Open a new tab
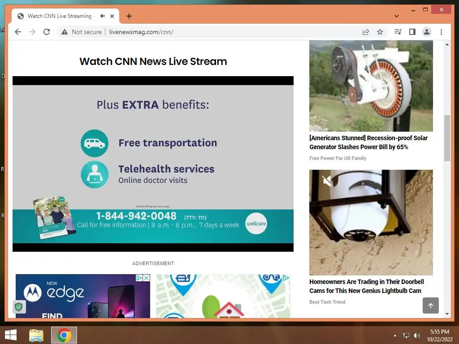459x344 pixels. tap(129, 16)
